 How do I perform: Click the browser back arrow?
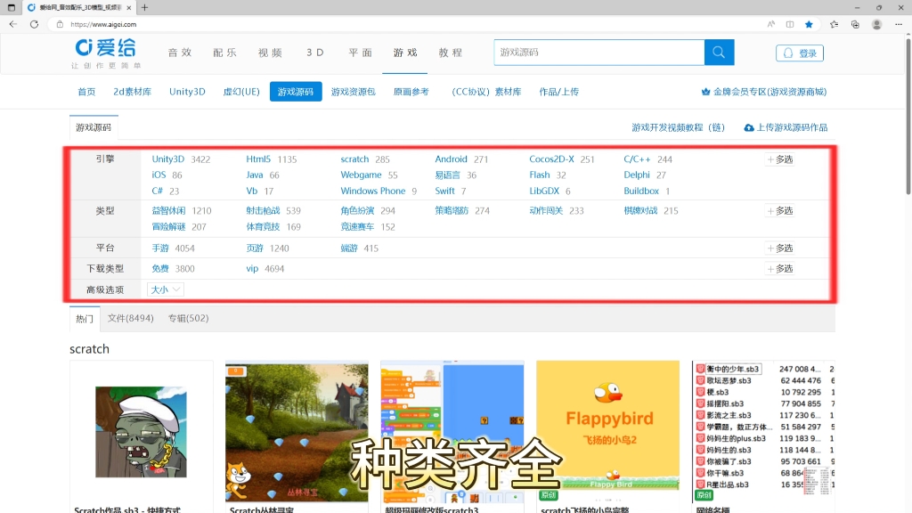pyautogui.click(x=12, y=24)
